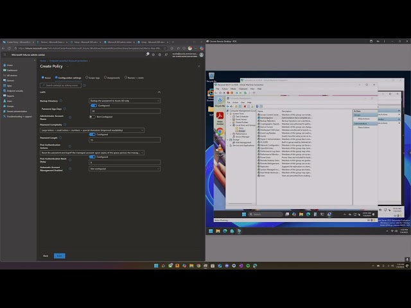The image size is (411, 308).
Task: Select Administrators group row
Action: tap(284, 118)
